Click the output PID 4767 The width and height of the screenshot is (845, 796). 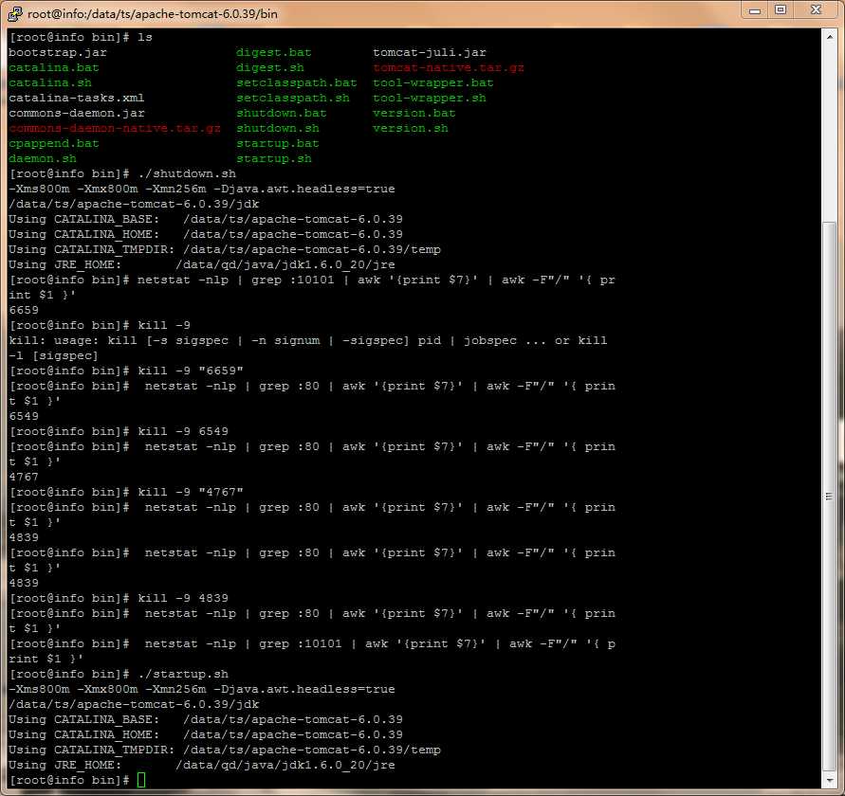(x=24, y=477)
